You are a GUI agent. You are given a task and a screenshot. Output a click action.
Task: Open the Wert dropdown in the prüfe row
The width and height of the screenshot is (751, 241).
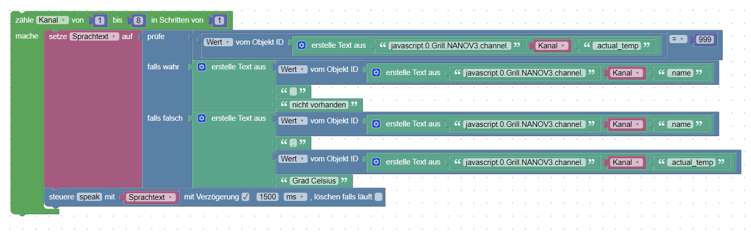(219, 42)
